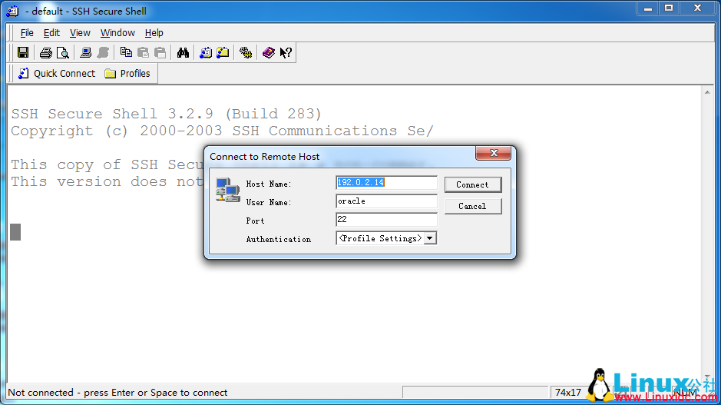Open the Edit menu
721x405 pixels.
[x=51, y=33]
